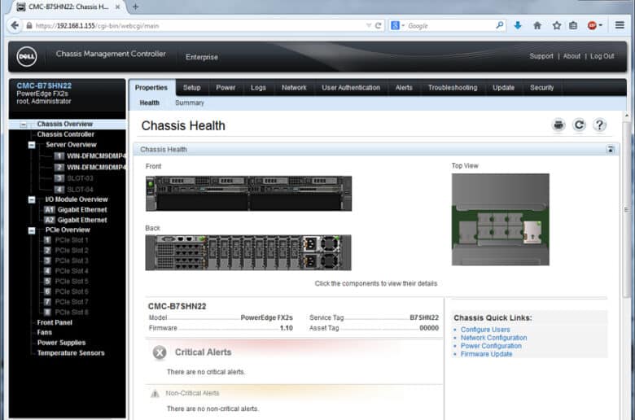Go back with browser back arrow
This screenshot has height=420, width=635.
tap(15, 25)
